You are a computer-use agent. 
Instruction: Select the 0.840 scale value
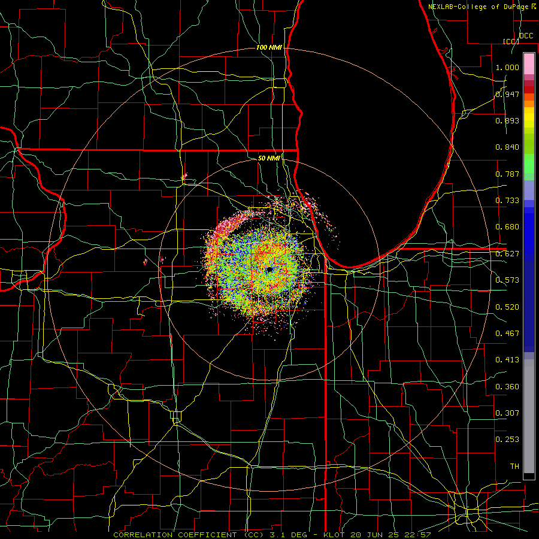(507, 147)
